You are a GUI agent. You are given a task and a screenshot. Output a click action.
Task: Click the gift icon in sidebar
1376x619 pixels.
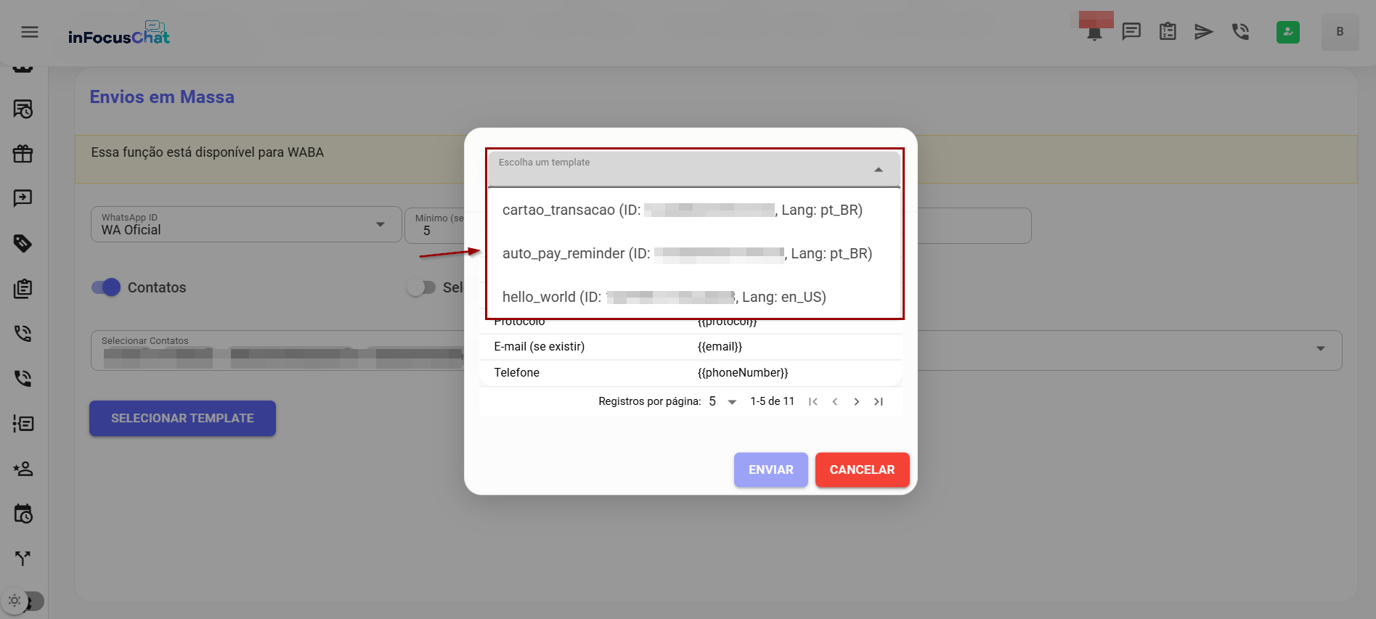pyautogui.click(x=23, y=154)
